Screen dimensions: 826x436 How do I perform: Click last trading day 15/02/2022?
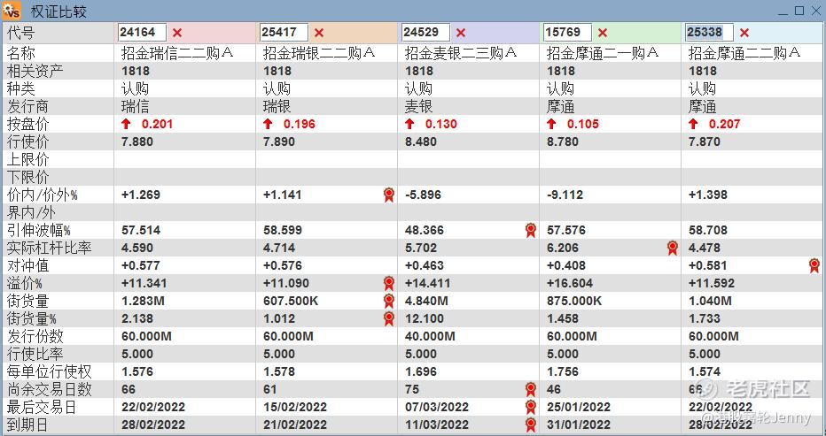tap(295, 407)
